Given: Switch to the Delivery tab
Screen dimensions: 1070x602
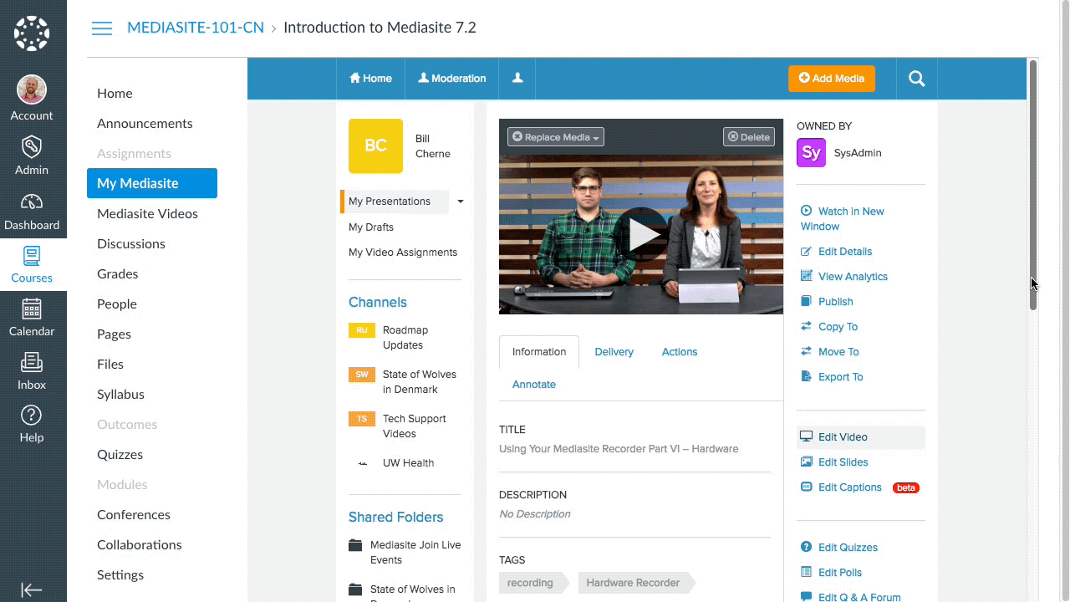Looking at the screenshot, I should coord(614,352).
